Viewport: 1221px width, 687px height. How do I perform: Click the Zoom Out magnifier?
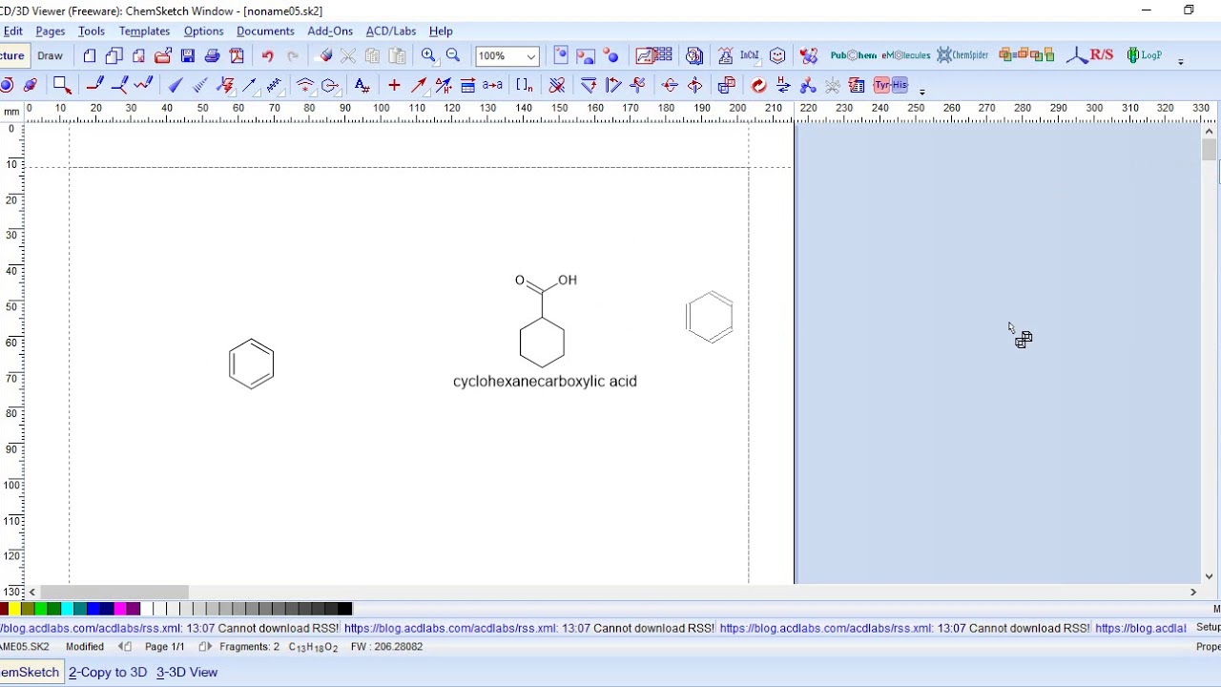[453, 56]
